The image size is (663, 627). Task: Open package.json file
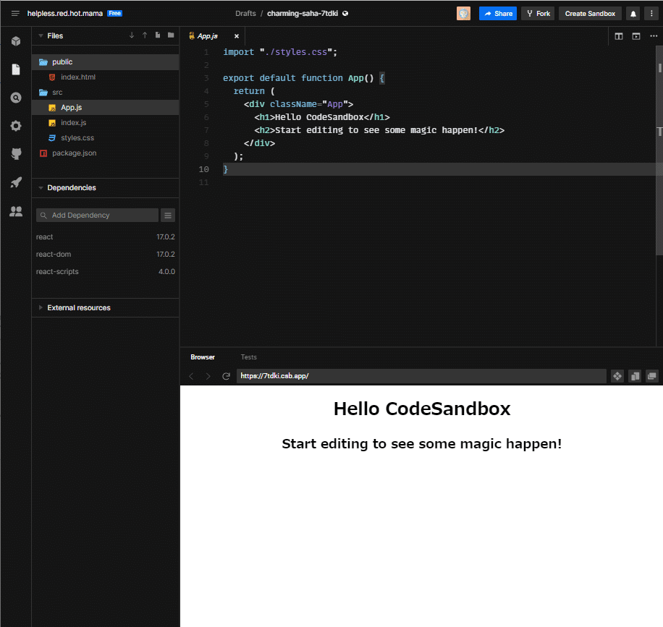tap(105, 153)
